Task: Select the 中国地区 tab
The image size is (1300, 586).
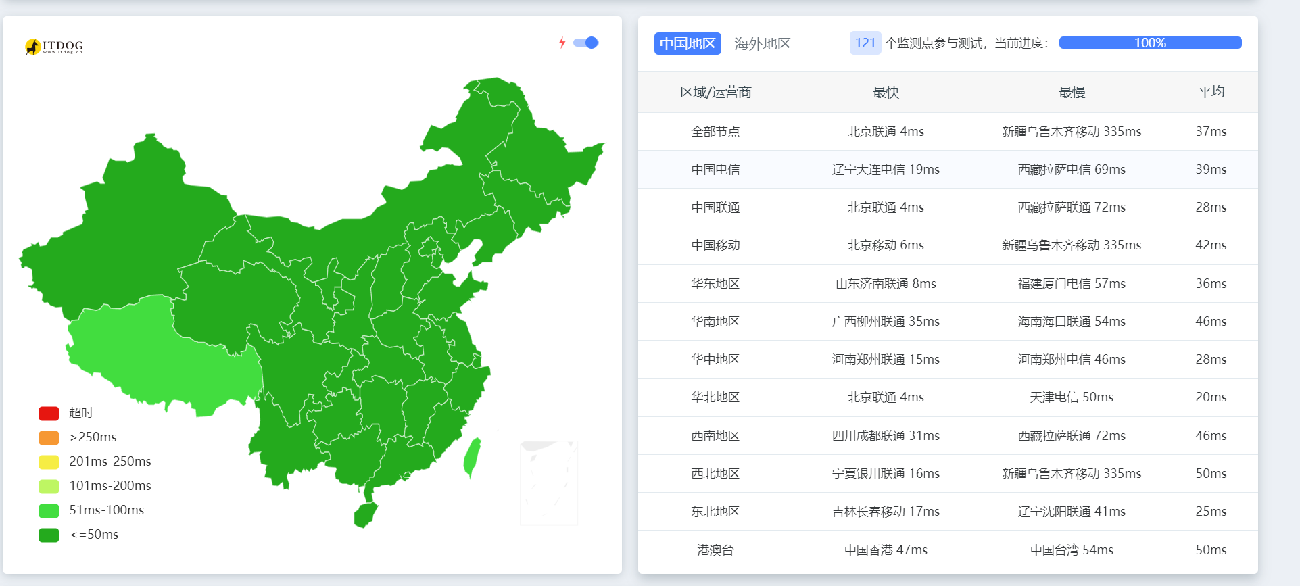Action: point(688,43)
